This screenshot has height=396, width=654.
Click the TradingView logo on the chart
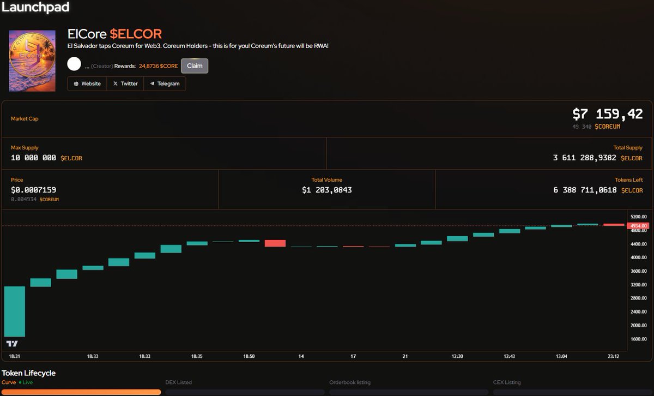(x=12, y=344)
